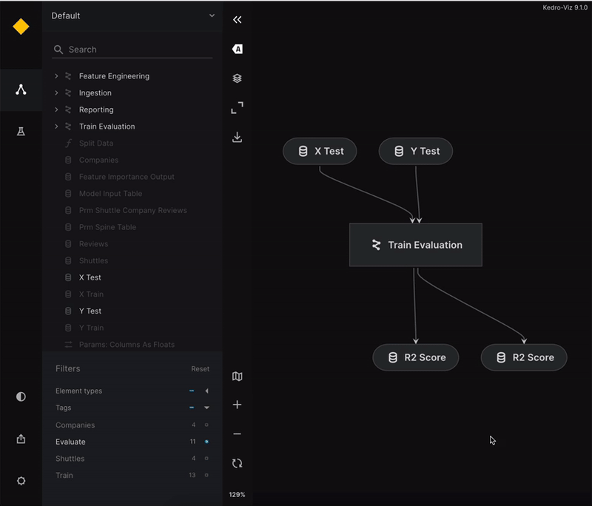
Task: Click the download/export visualization icon
Action: point(237,137)
